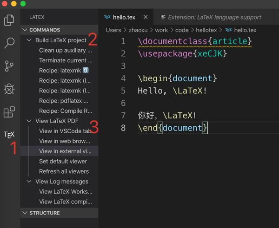This screenshot has height=228, width=279.
Task: Click the TeX icon in activity bar
Action: click(9, 135)
